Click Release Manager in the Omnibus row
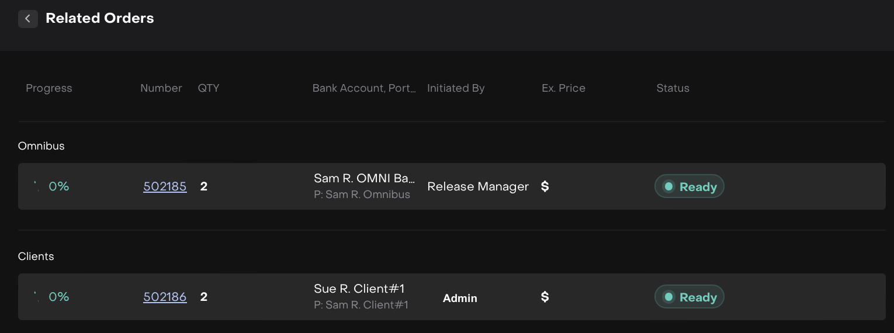 pyautogui.click(x=478, y=186)
